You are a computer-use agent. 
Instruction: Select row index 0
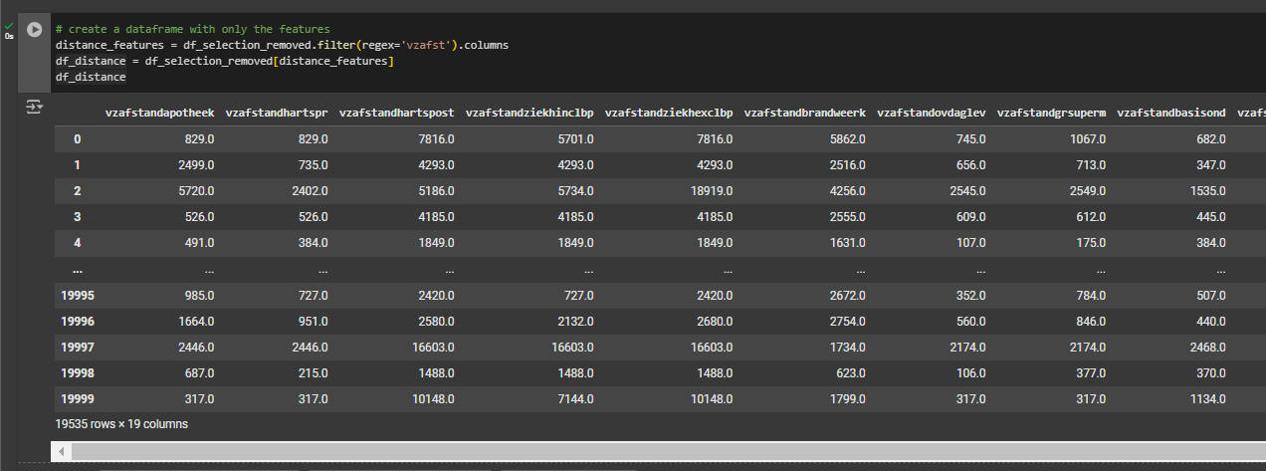click(x=77, y=139)
